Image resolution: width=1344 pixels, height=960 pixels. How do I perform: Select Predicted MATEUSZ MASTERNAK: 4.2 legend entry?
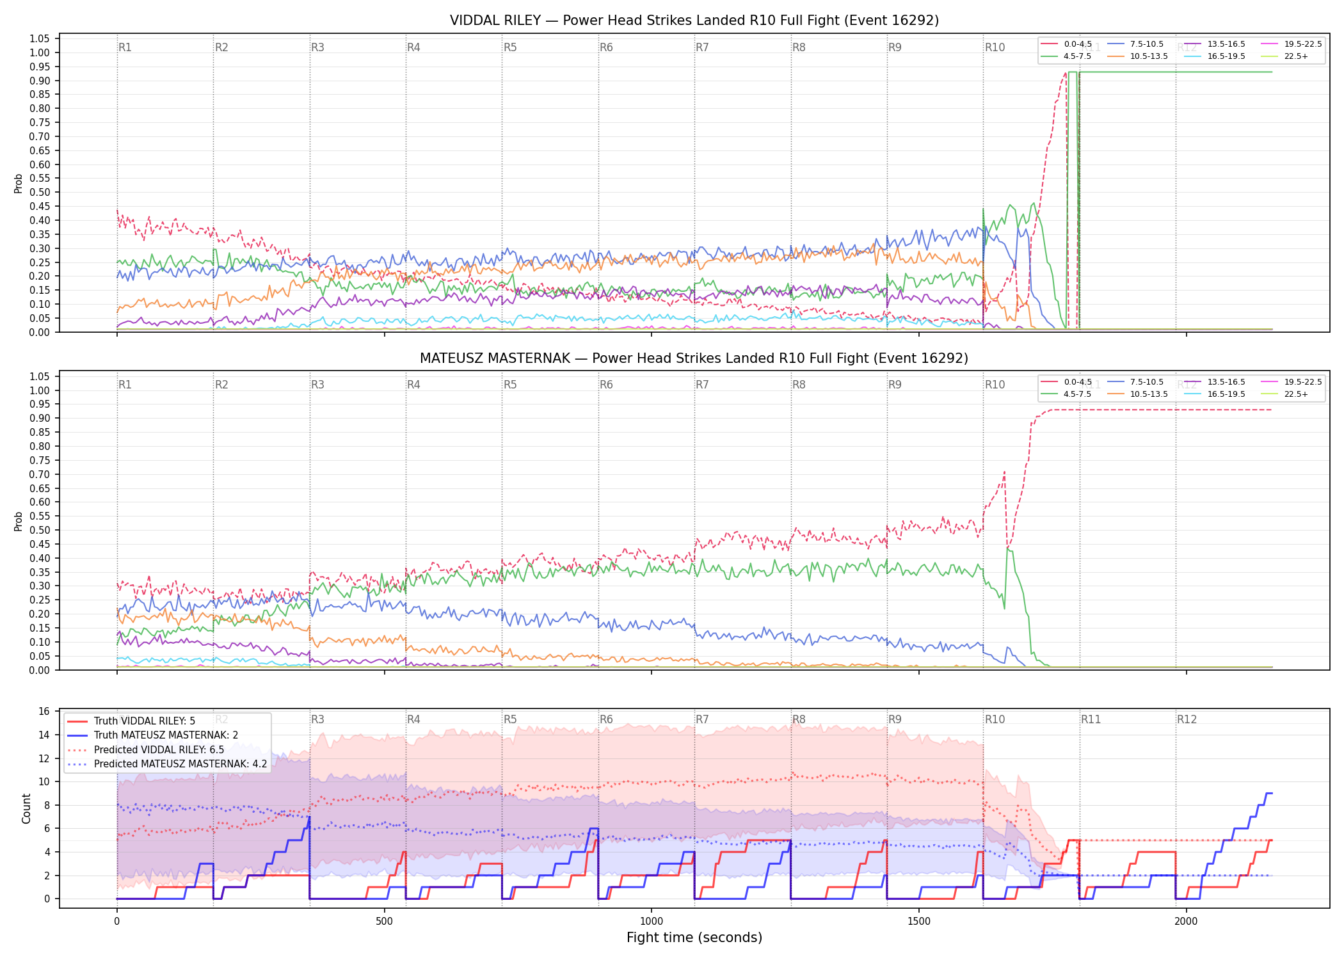167,764
